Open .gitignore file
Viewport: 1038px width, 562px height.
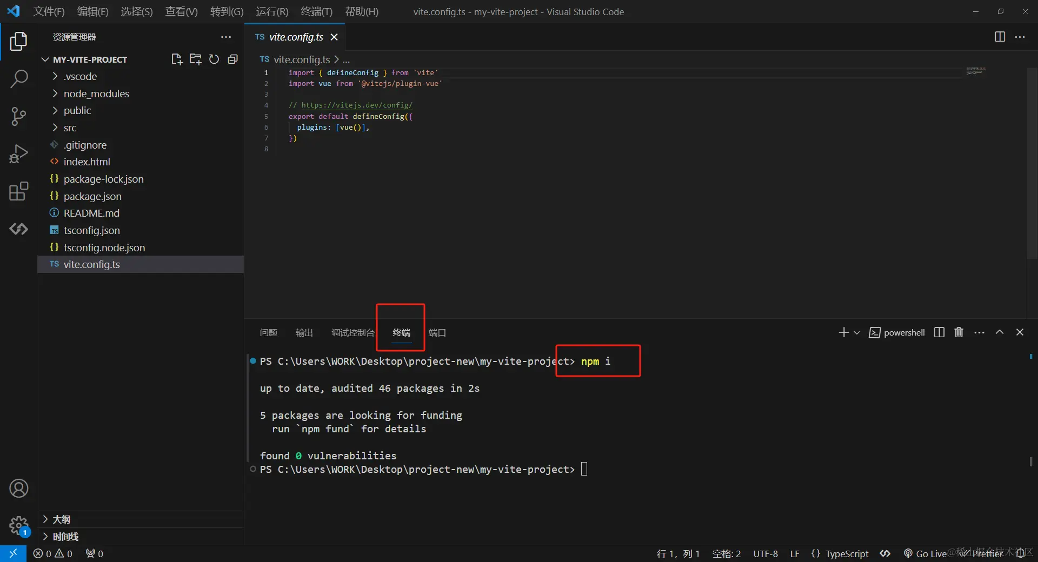(141, 145)
